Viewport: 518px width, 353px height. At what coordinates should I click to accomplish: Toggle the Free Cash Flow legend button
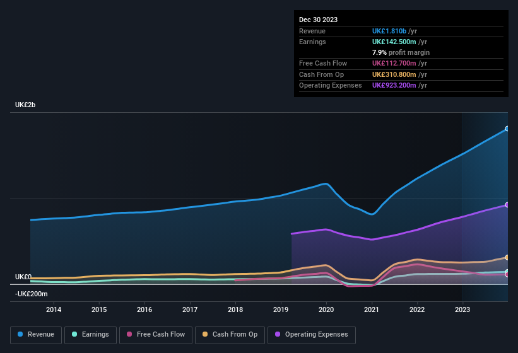(156, 335)
